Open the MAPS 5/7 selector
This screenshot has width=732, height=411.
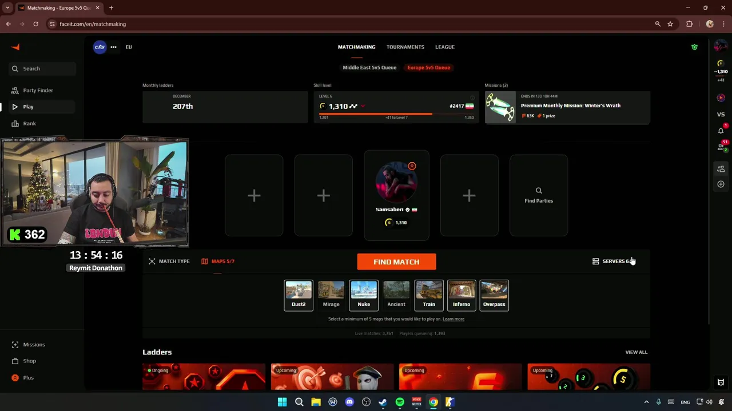(x=218, y=261)
